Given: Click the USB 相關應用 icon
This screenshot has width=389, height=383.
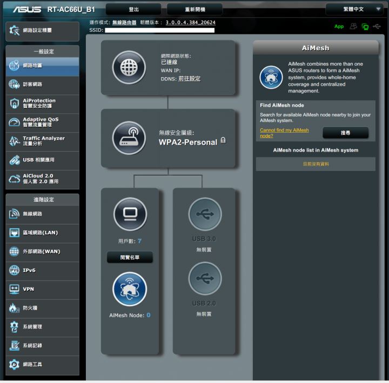Looking at the screenshot, I should [x=14, y=160].
